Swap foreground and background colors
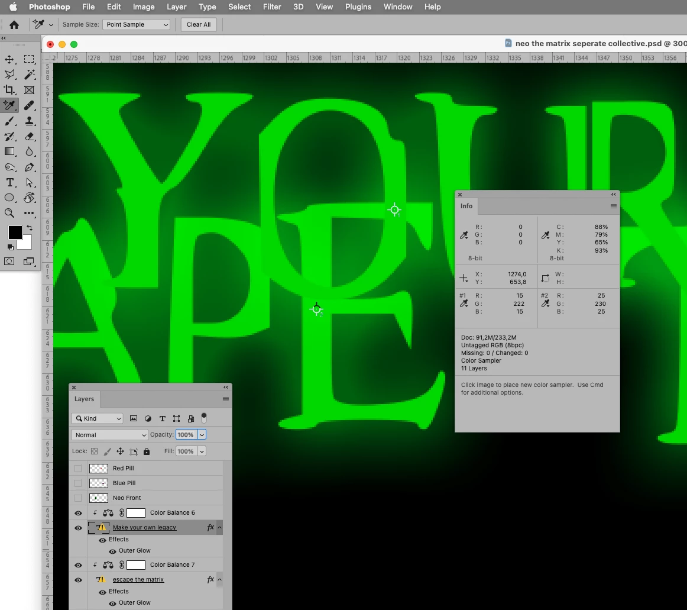The width and height of the screenshot is (687, 610). (30, 228)
